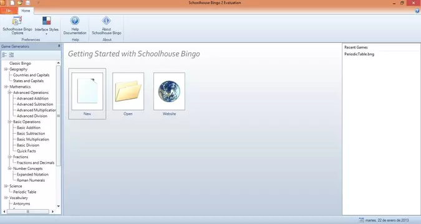Click the date text in the status bar
Image resolution: width=421 pixels, height=224 pixels.
coord(387,220)
